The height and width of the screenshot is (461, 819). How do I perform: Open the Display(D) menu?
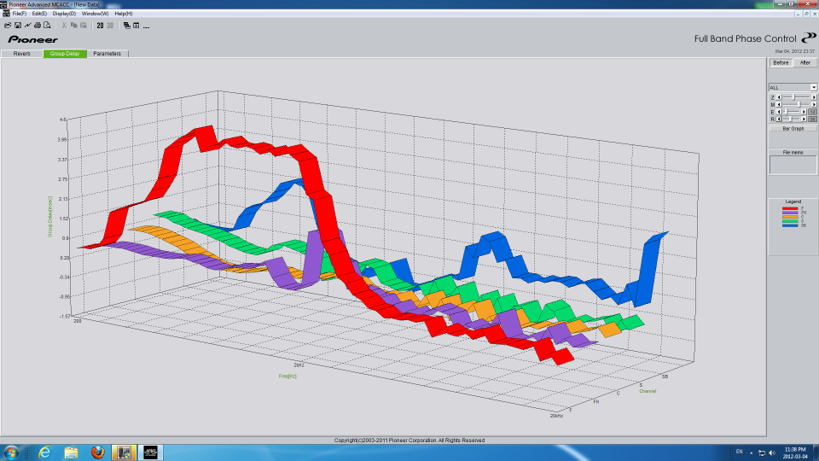coord(64,14)
